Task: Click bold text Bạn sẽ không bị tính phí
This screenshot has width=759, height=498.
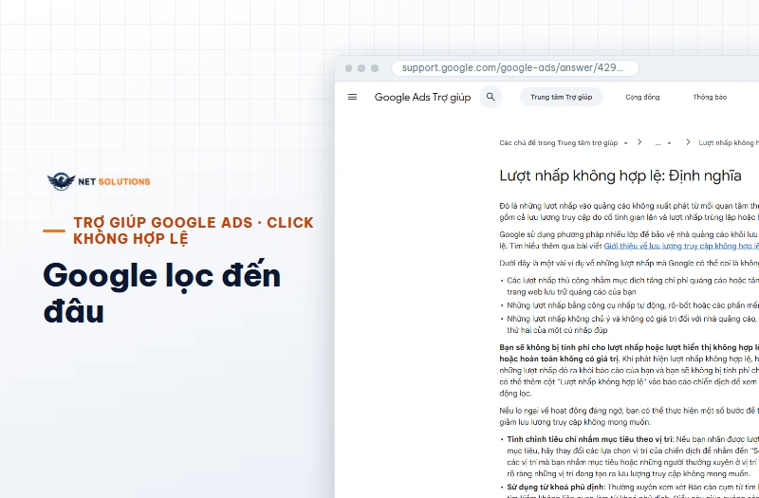Action: pyautogui.click(x=629, y=353)
